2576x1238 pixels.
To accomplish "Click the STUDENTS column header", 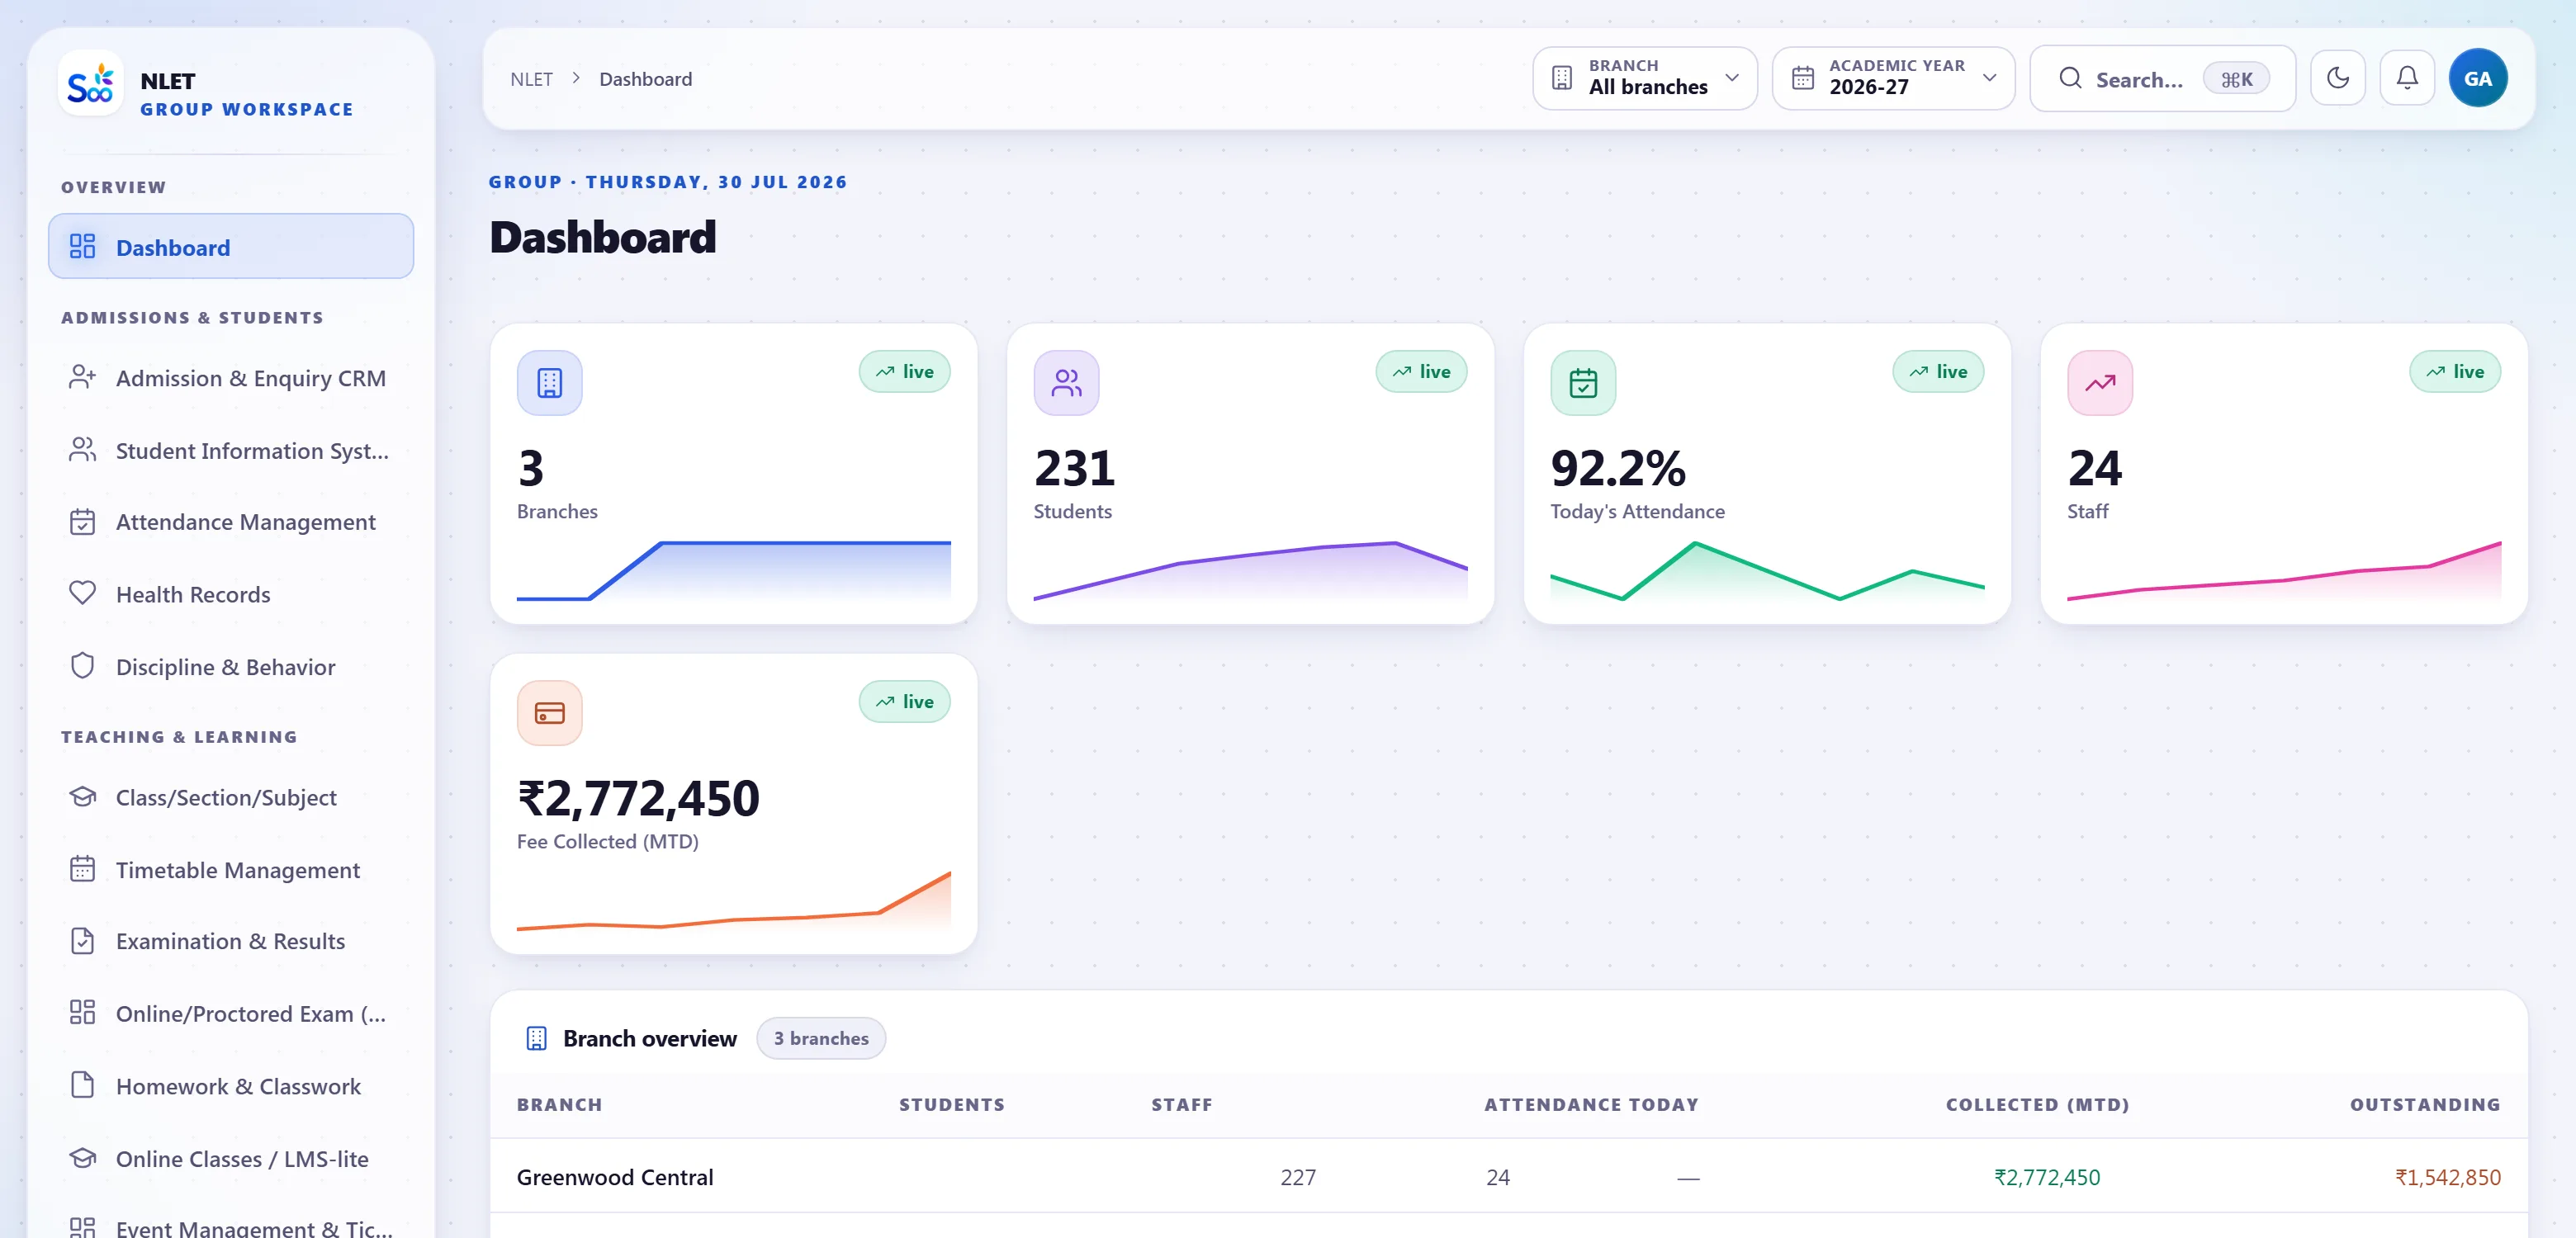I will point(951,1104).
